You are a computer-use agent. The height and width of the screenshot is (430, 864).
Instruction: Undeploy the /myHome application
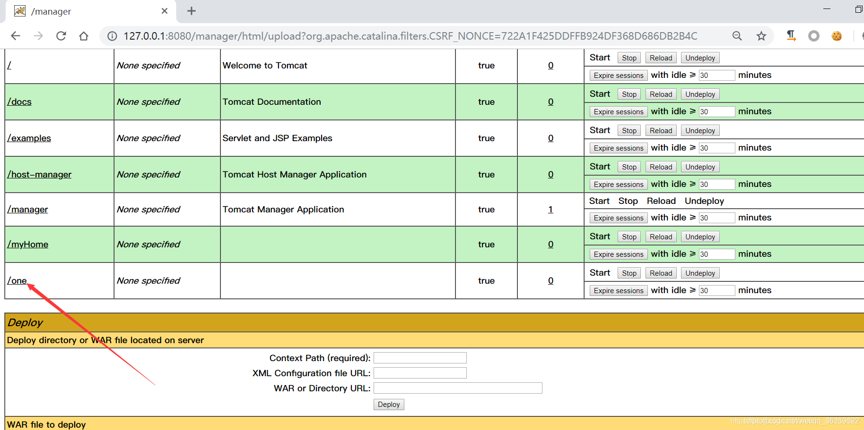[x=700, y=237]
